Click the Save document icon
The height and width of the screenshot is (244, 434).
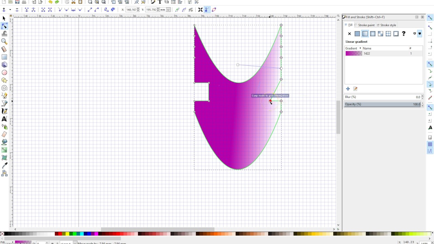(17, 2)
